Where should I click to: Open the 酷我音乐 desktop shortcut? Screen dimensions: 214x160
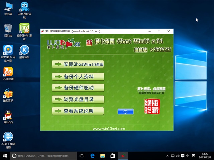click(x=8, y=95)
